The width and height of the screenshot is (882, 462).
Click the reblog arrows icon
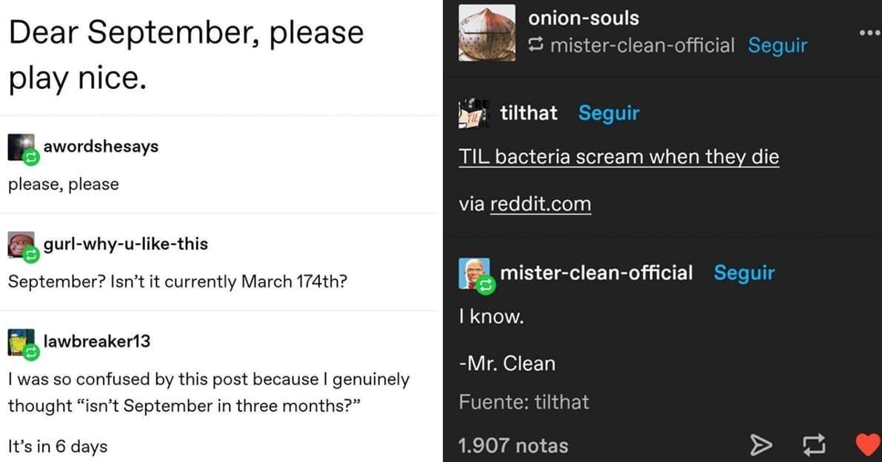(x=815, y=444)
